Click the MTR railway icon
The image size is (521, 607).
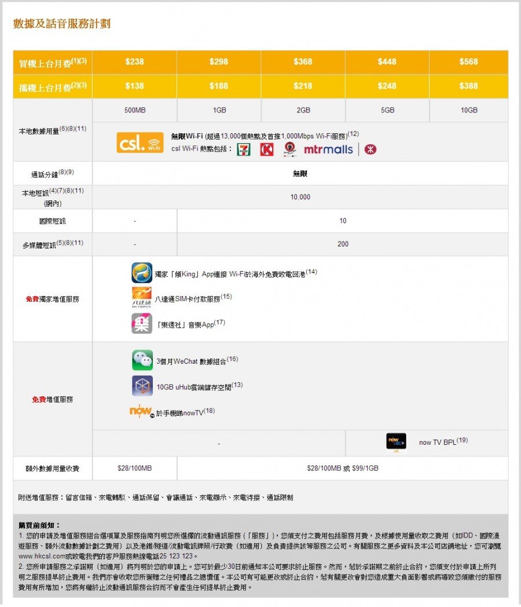[370, 148]
